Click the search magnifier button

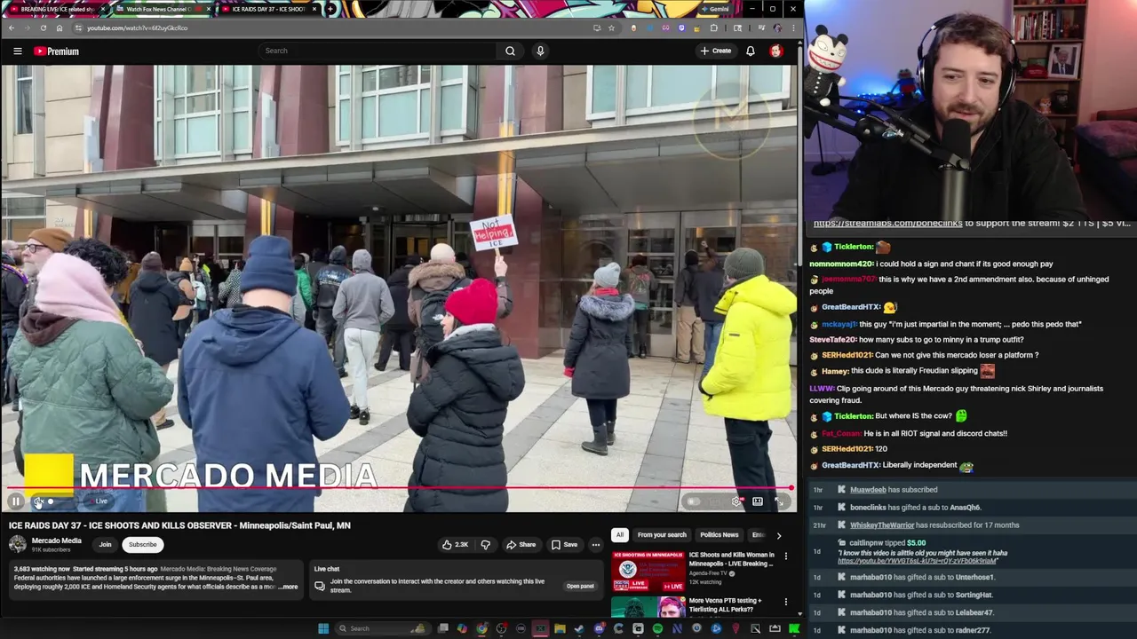point(510,51)
